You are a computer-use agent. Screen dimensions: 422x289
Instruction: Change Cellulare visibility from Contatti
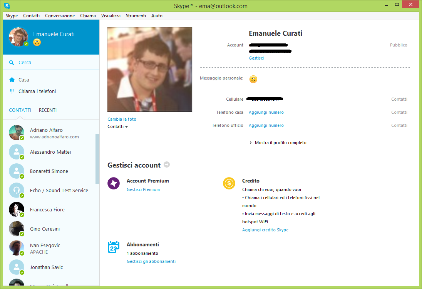coord(399,99)
